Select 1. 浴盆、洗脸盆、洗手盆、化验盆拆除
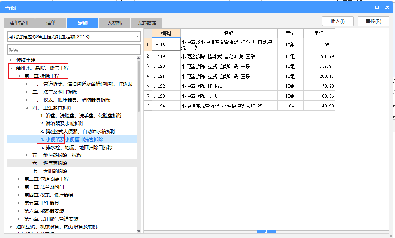The image size is (395, 238). [x=81, y=115]
